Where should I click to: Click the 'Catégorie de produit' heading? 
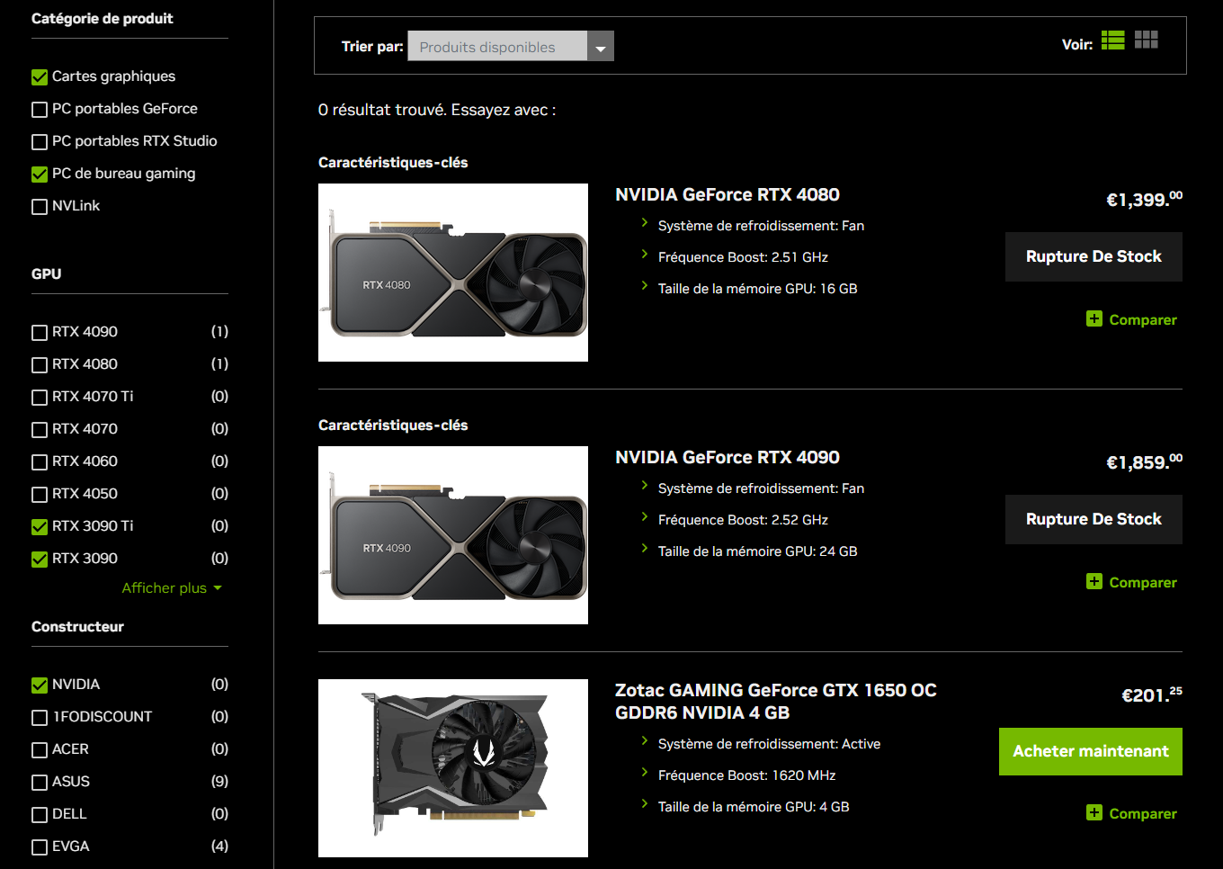click(x=103, y=19)
